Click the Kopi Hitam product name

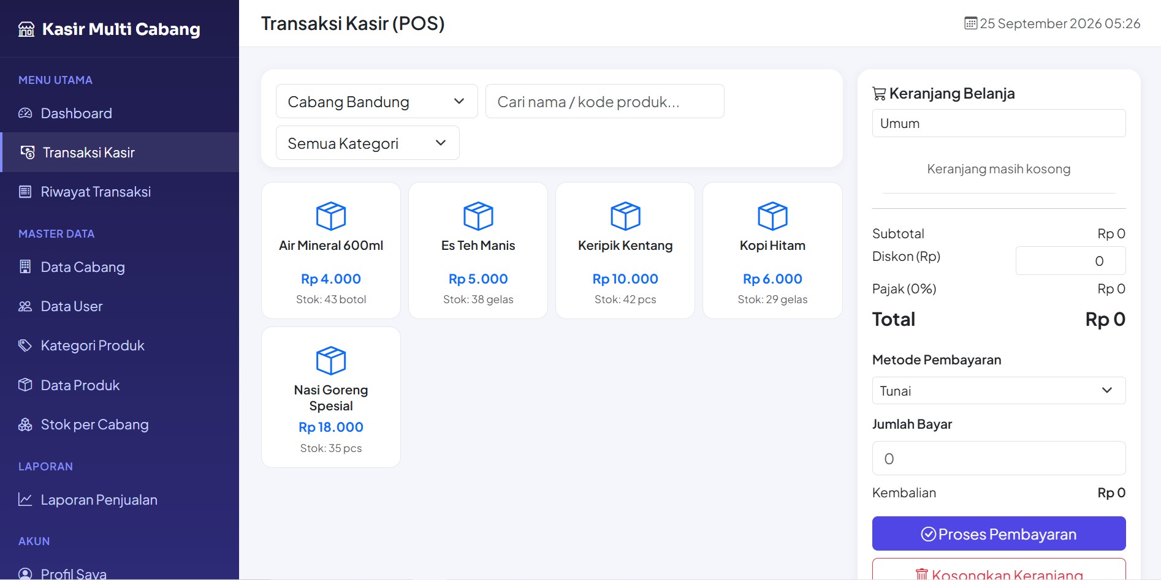point(772,246)
